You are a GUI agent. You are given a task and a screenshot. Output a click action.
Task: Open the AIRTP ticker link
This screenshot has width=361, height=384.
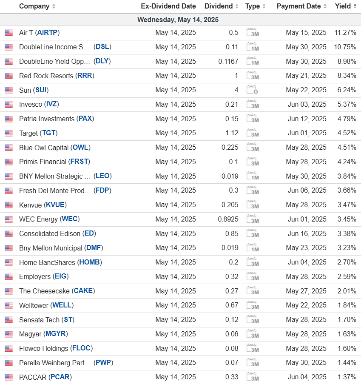[x=47, y=33]
